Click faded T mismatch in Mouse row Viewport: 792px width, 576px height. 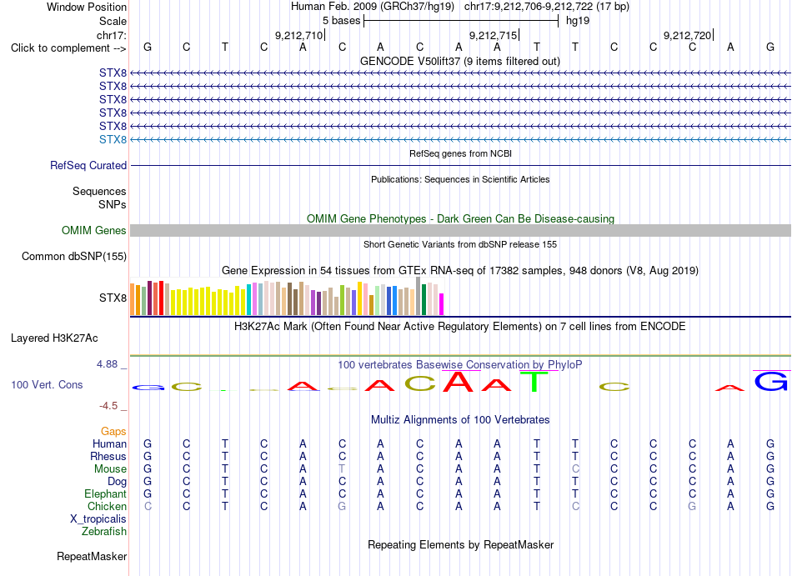[x=342, y=469]
